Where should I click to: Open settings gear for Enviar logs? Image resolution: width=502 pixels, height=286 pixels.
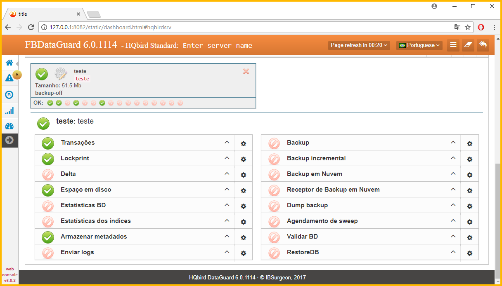[244, 253]
